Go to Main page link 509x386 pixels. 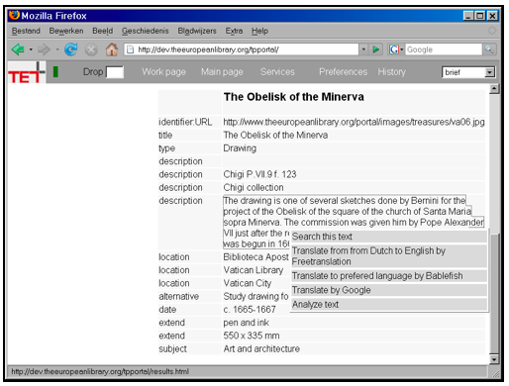[x=222, y=71]
